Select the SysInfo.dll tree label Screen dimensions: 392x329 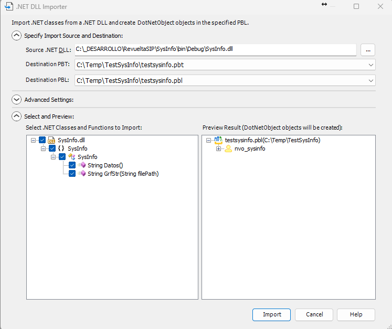(x=71, y=140)
